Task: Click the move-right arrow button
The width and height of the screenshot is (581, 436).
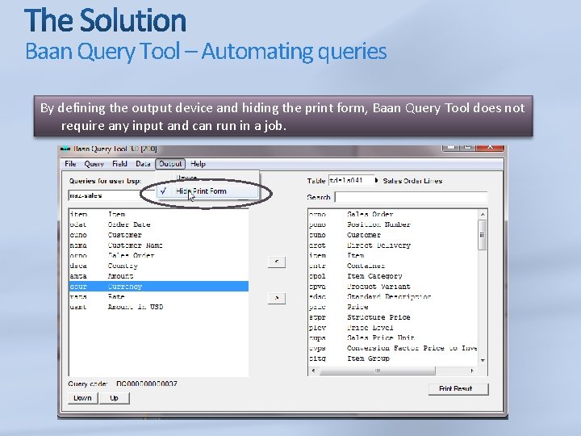Action: [277, 298]
